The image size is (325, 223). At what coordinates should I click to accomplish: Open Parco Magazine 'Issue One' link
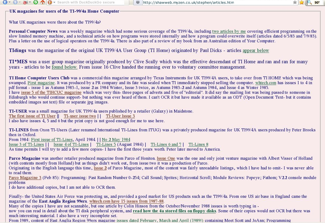(166, 158)
